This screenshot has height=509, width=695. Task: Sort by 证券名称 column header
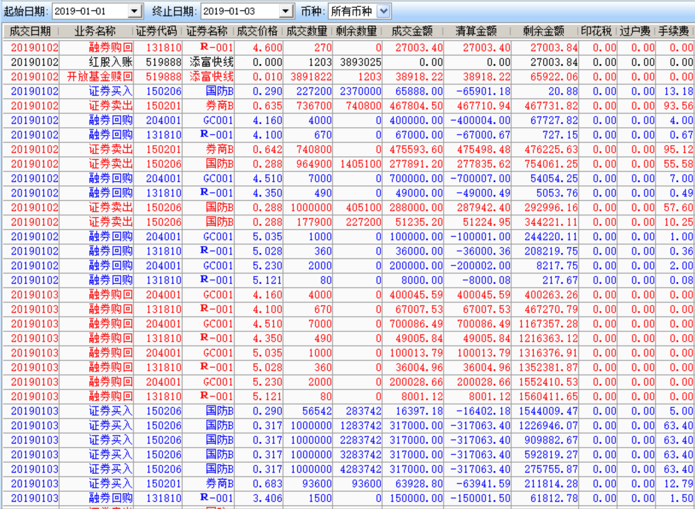point(208,31)
